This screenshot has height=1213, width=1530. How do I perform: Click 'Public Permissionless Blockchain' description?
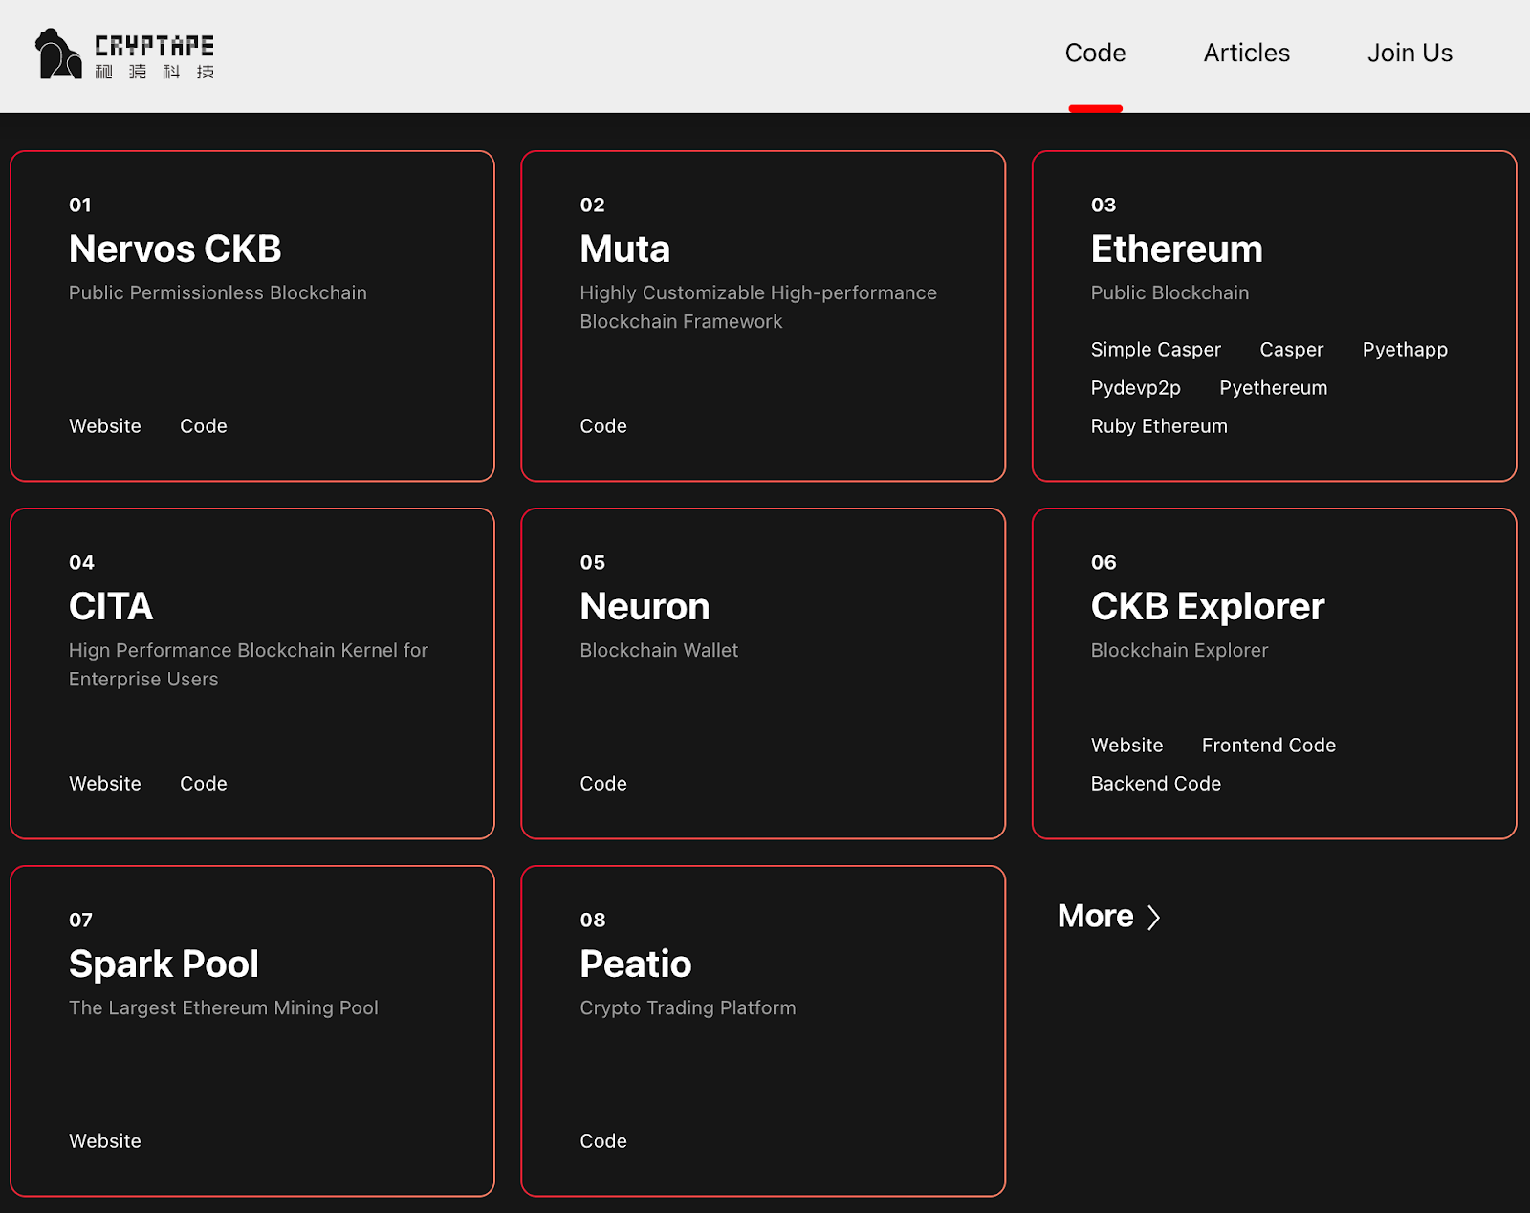pyautogui.click(x=218, y=293)
